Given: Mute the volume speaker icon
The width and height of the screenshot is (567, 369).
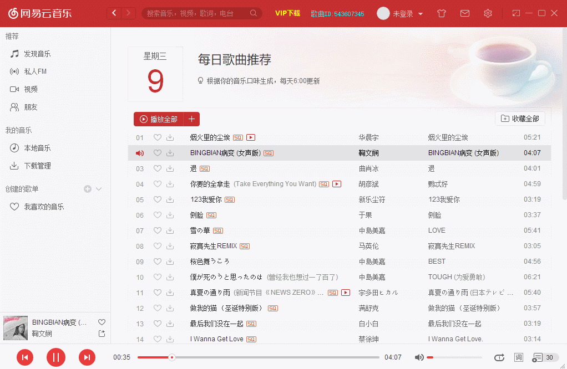Looking at the screenshot, I should click(419, 357).
